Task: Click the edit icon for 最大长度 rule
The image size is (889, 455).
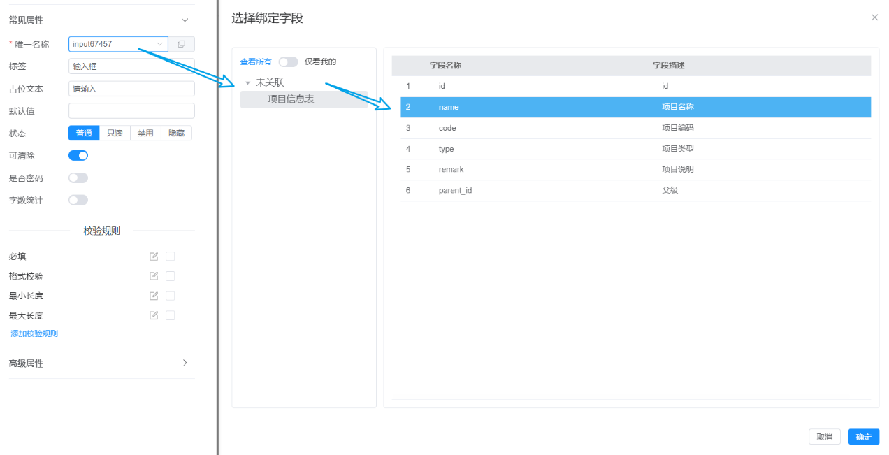Action: click(154, 315)
